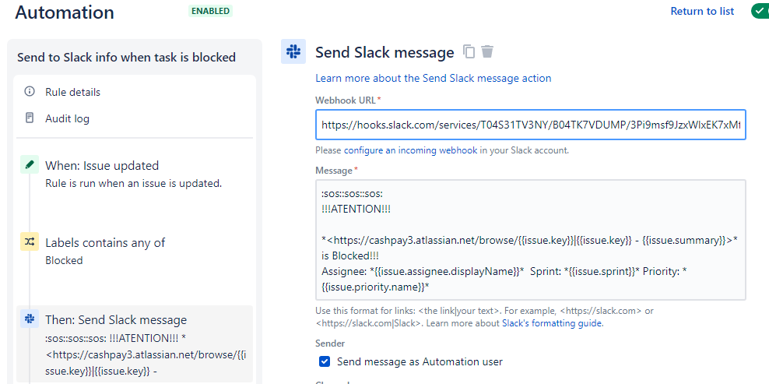Select the When: Issue updated trigger
769x384 pixels.
pos(102,165)
